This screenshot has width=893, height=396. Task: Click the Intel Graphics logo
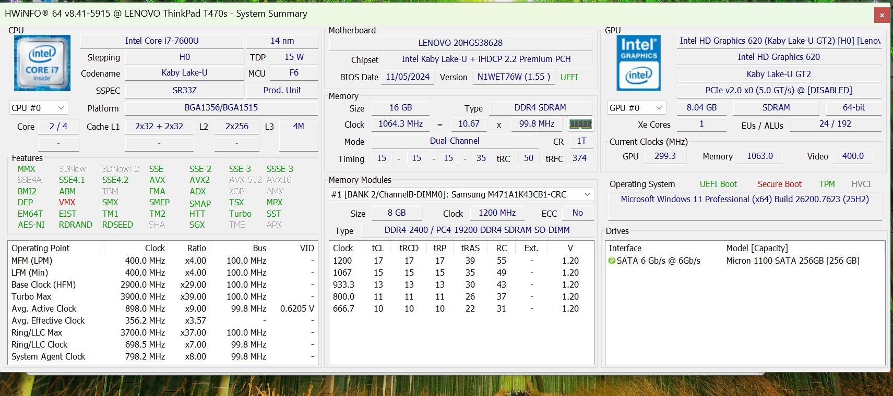click(639, 63)
